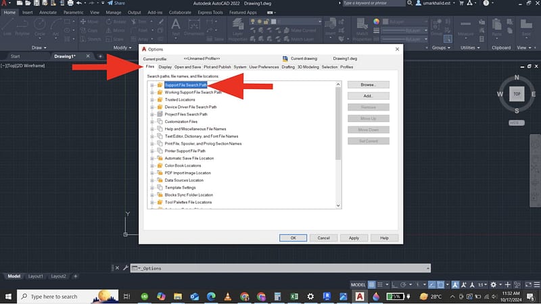Open VLC media player from taskbar
541x304 pixels.
pos(227,297)
